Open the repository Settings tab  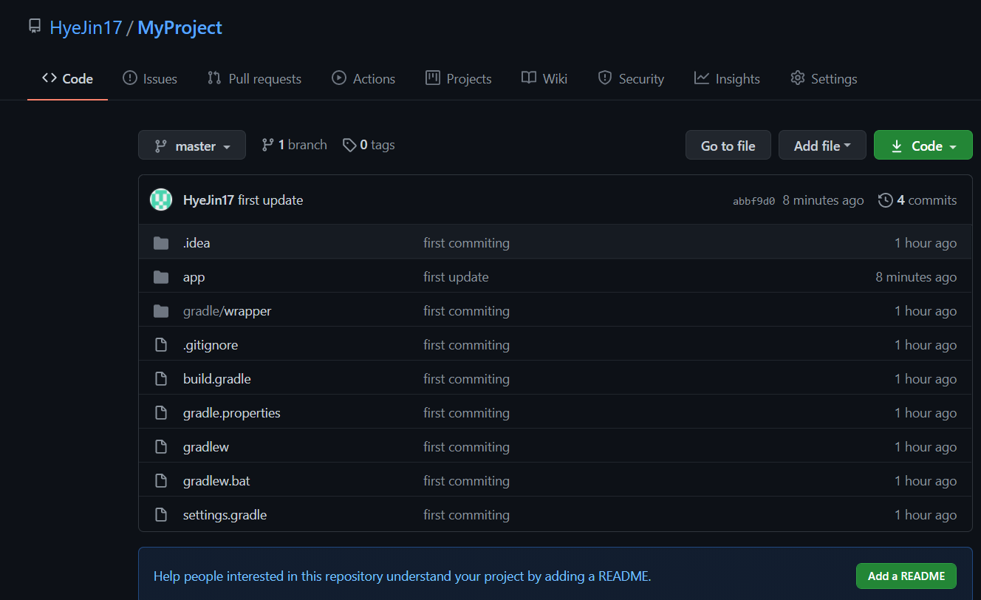[824, 78]
